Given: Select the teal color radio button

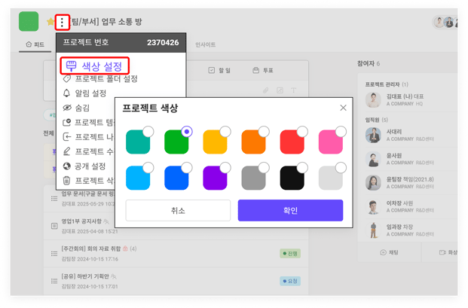Looking at the screenshot, I should 148,132.
